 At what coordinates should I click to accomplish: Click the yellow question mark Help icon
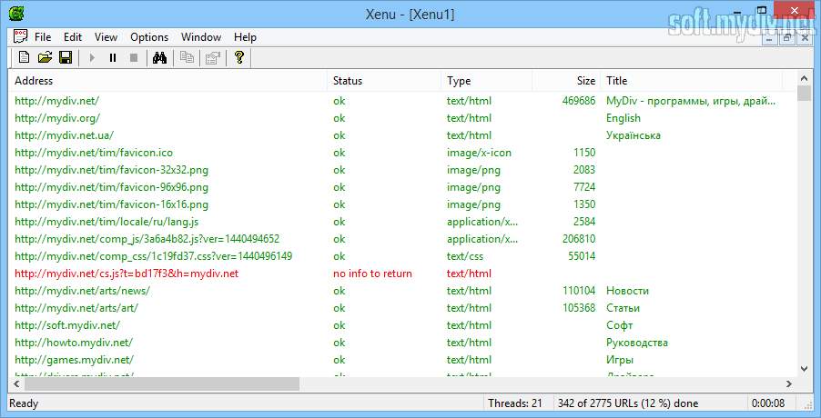coord(239,58)
